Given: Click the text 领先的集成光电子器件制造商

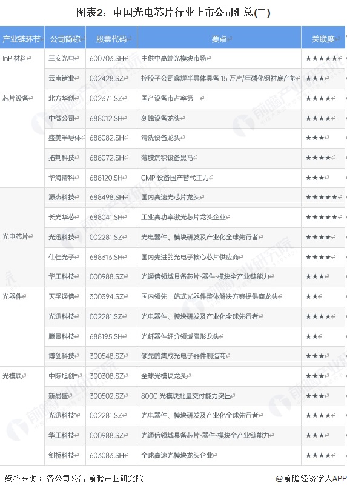Looking at the screenshot, I should [183, 356].
